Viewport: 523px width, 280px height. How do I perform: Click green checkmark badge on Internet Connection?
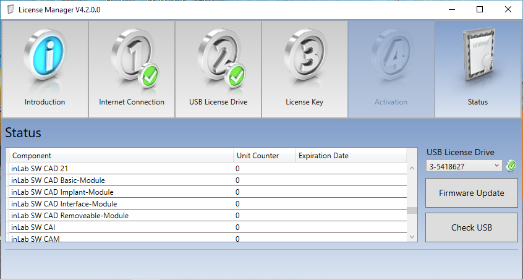pos(148,75)
